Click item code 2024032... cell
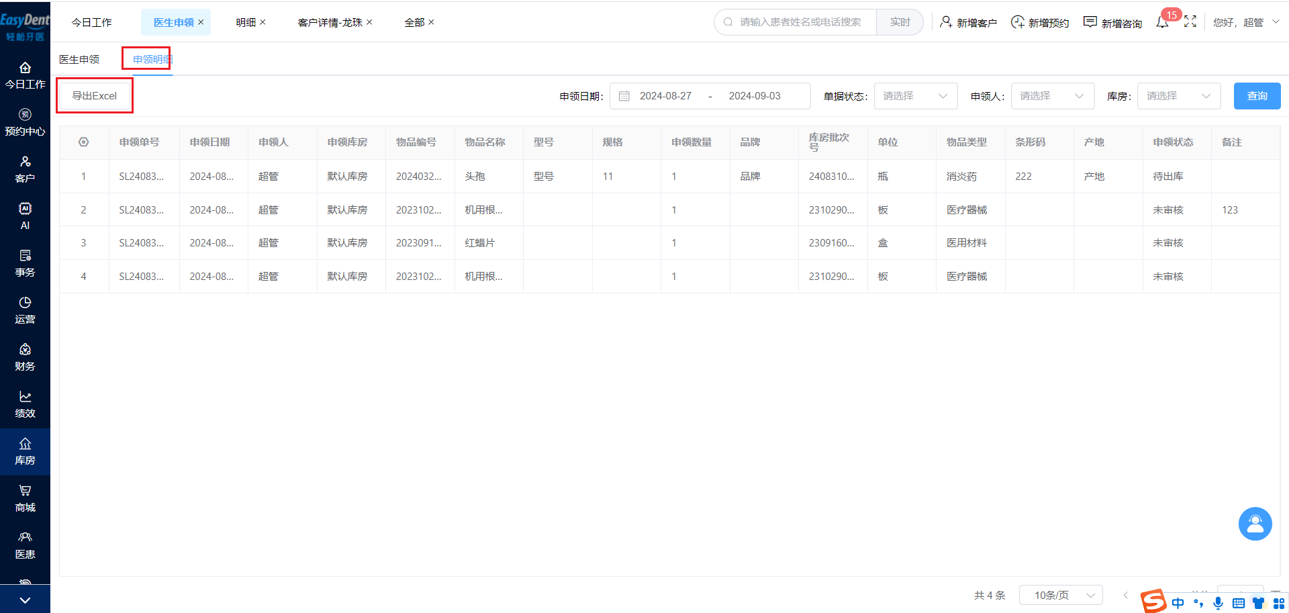This screenshot has height=613, width=1289. (418, 177)
